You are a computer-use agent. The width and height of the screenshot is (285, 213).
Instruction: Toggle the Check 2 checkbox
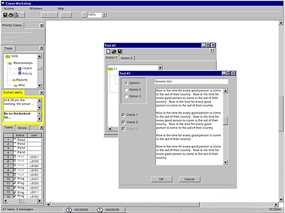point(123,122)
